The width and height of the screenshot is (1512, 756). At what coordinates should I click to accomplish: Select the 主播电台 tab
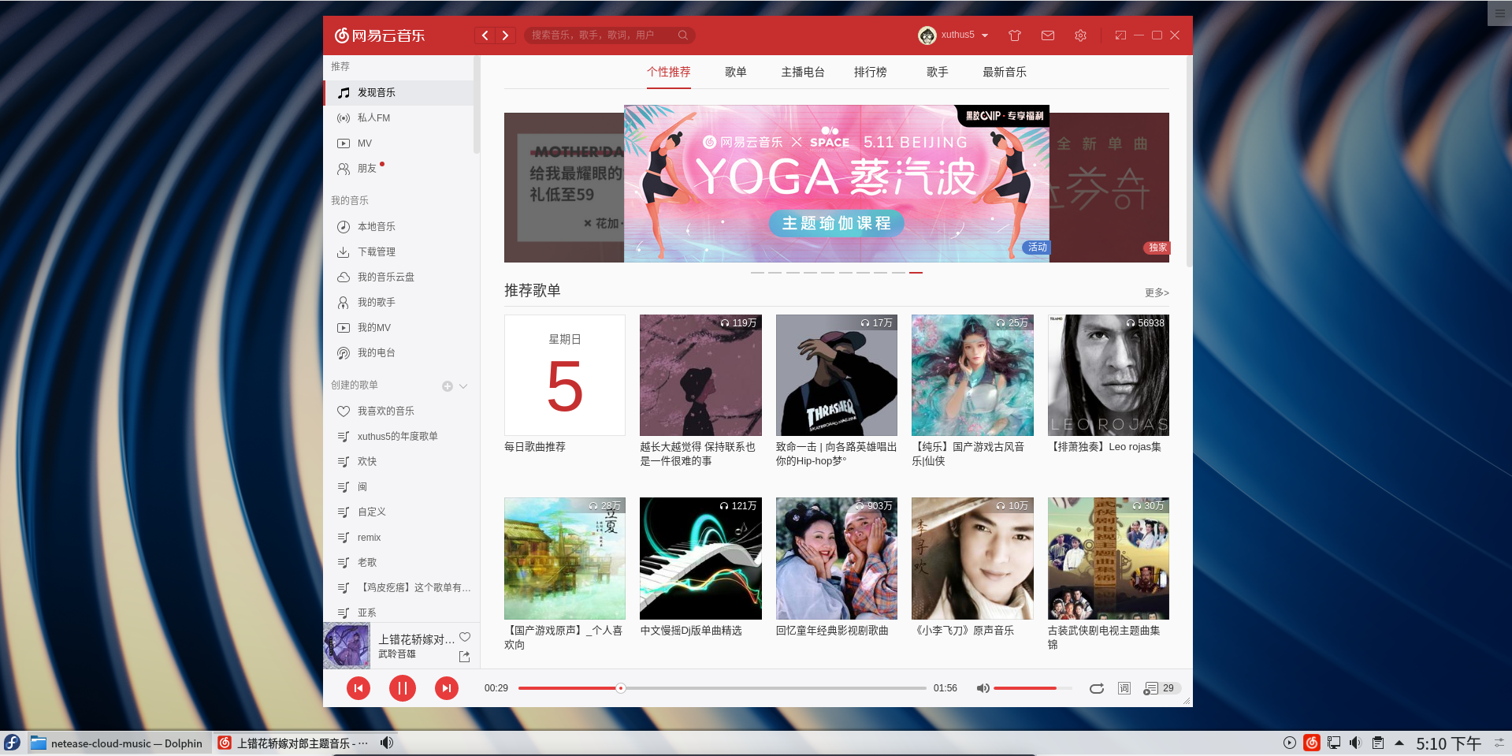pyautogui.click(x=803, y=73)
